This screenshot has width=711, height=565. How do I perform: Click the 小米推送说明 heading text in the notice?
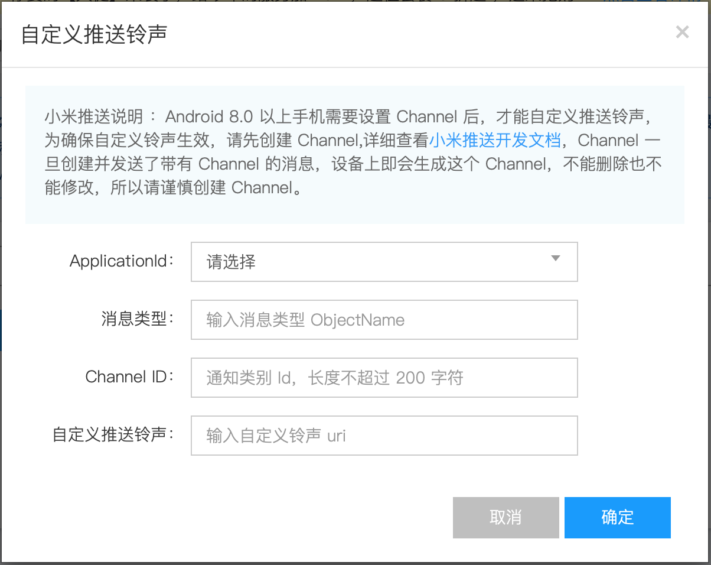click(x=94, y=116)
